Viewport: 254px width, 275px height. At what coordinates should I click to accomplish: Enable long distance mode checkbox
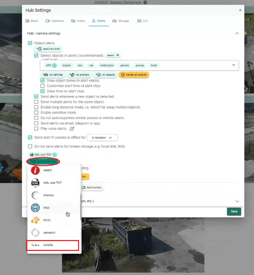(x=36, y=107)
